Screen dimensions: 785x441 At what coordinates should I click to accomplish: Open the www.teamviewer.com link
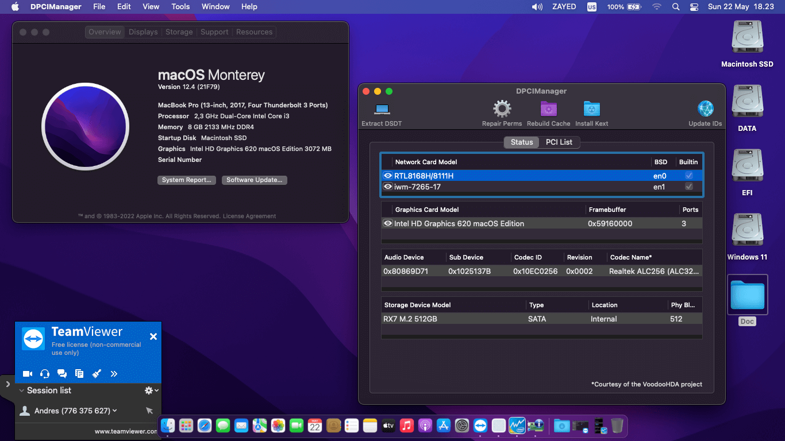(x=126, y=431)
